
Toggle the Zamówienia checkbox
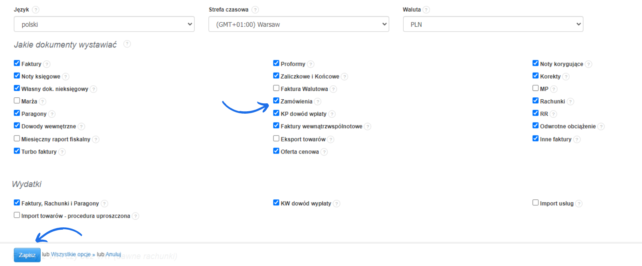[x=276, y=100]
